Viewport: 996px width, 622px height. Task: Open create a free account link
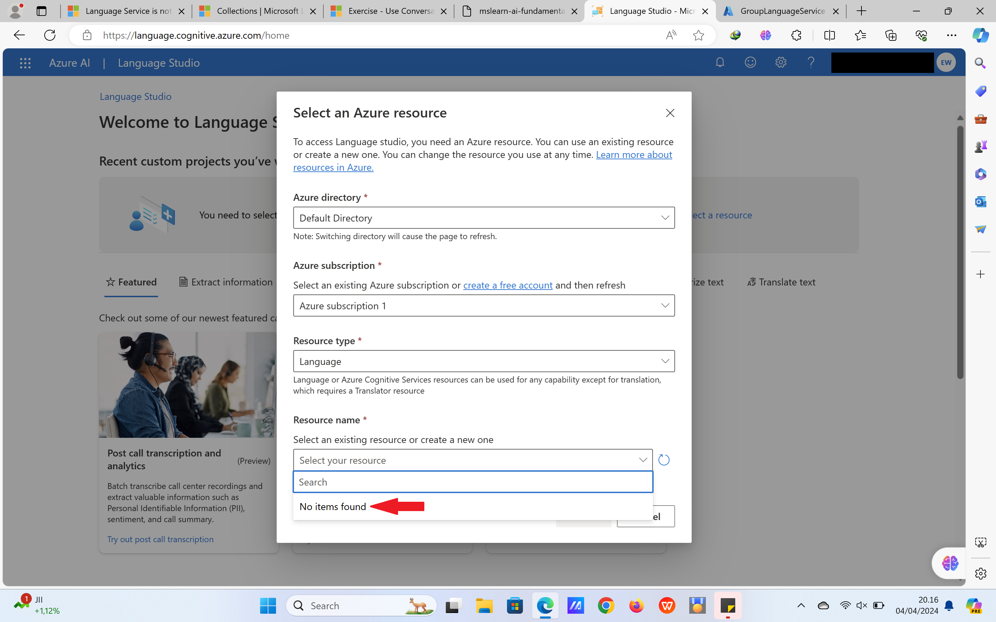tap(507, 285)
